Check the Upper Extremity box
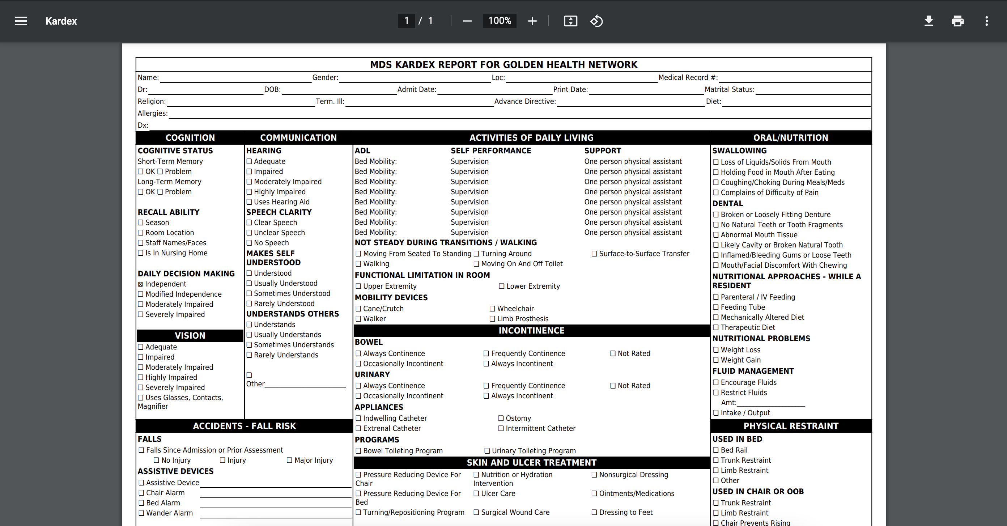Viewport: 1007px width, 526px height. pyautogui.click(x=358, y=287)
